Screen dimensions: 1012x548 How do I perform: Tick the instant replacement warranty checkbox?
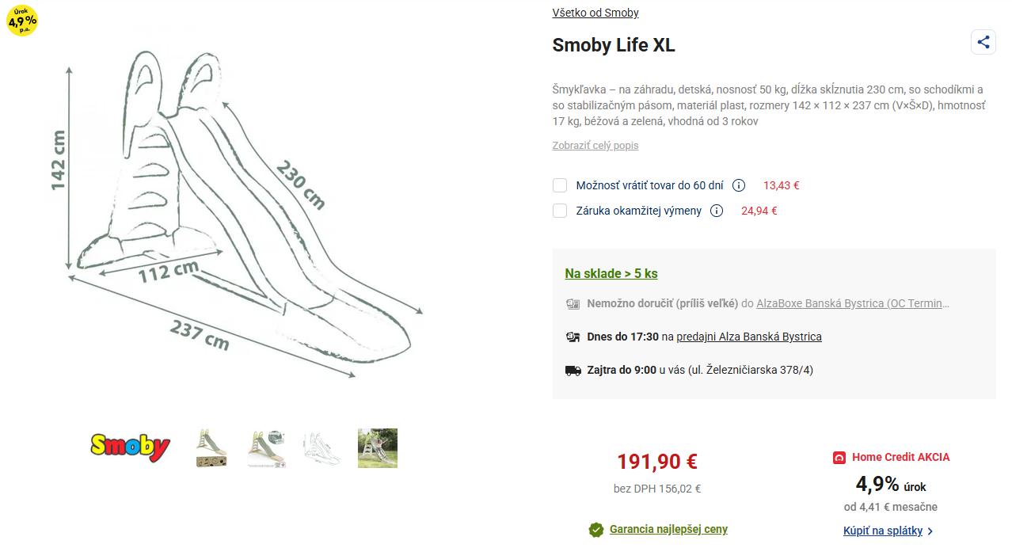click(x=560, y=211)
